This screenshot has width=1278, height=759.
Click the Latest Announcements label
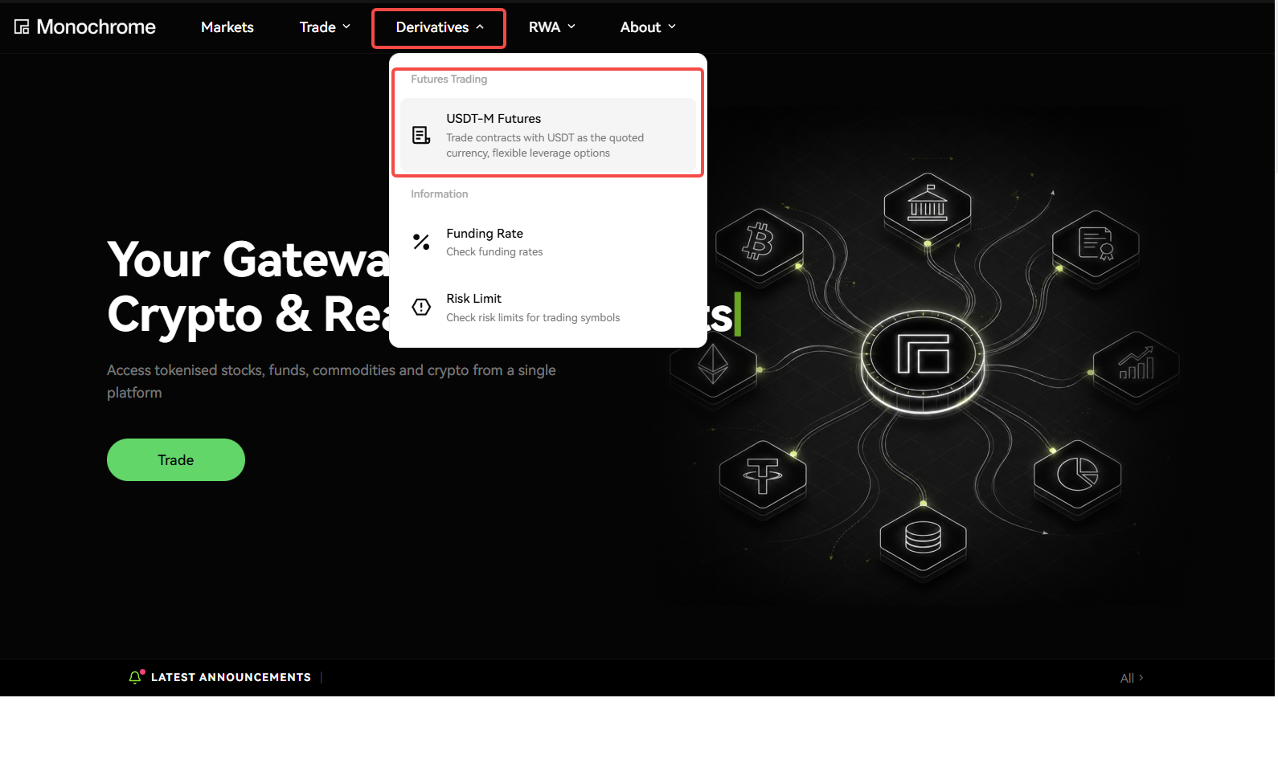tap(231, 677)
